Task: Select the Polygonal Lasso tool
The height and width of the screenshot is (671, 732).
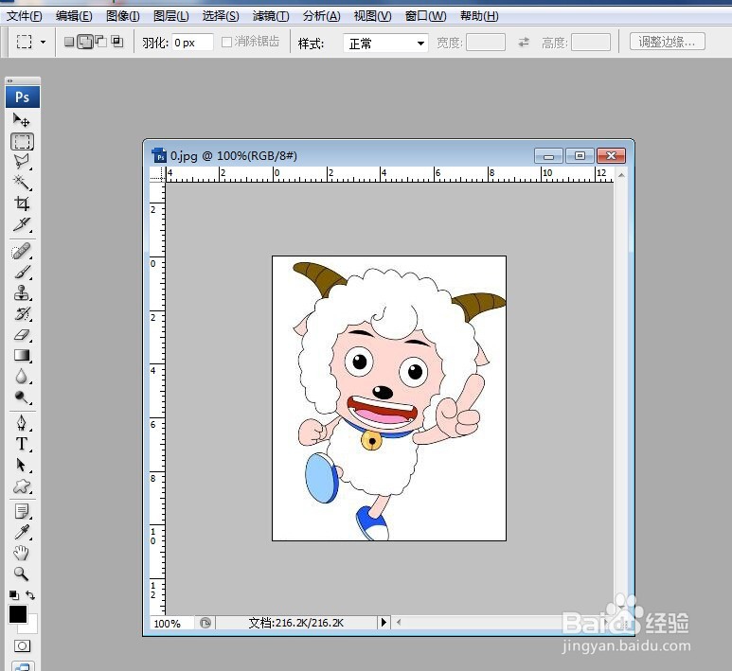Action: 22,162
